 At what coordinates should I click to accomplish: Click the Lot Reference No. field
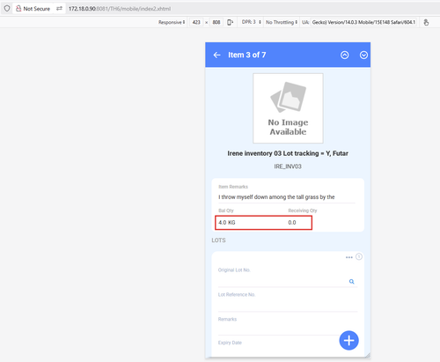288,306
